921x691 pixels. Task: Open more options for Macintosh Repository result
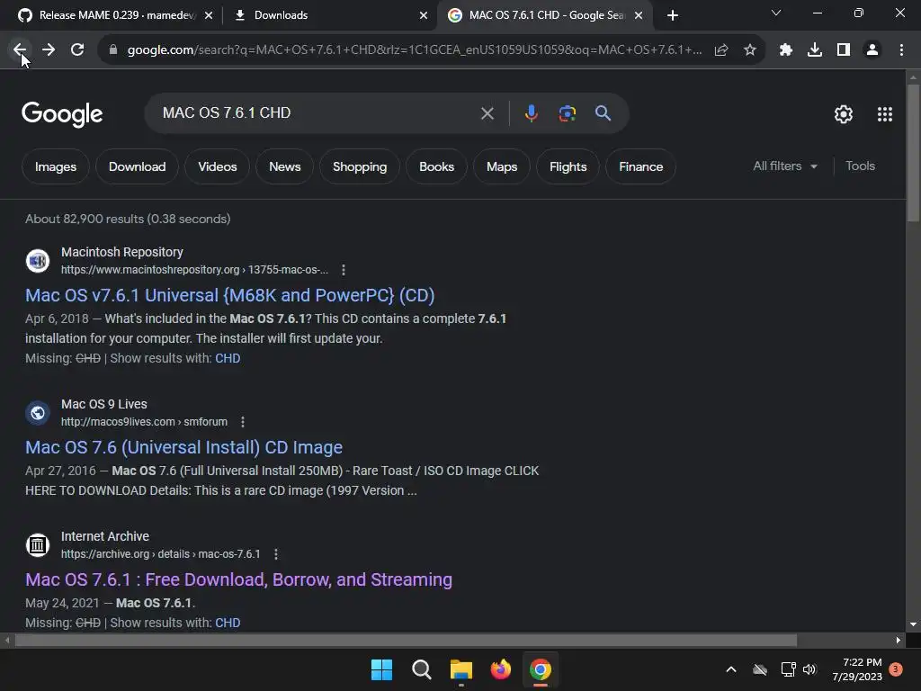tap(344, 270)
